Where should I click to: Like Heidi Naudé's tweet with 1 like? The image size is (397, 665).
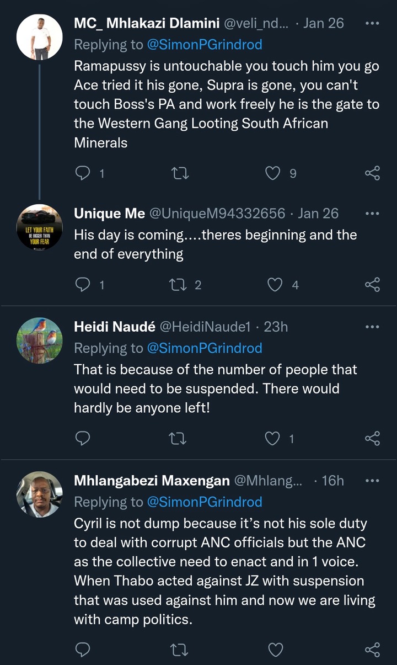point(273,438)
